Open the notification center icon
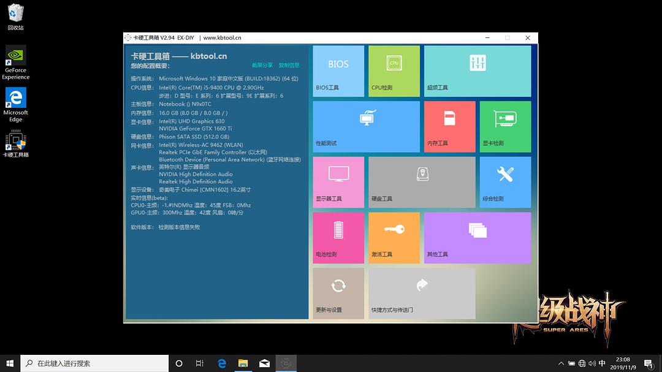662x372 pixels. click(x=649, y=363)
